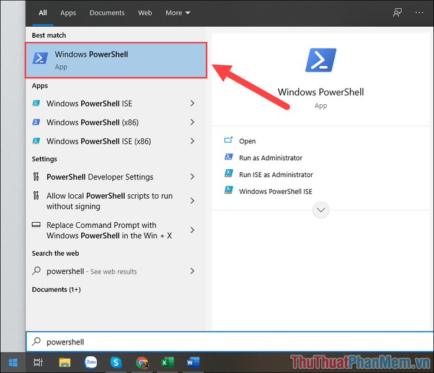
Task: Select Windows PowerShell ISE result text
Action: [89, 104]
